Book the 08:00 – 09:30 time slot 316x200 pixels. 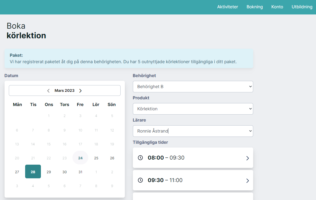[193, 158]
